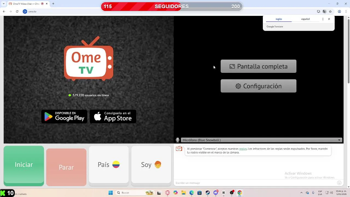Screen dimensions: 350x197
Task: Click the Parar button
Action: (66, 167)
